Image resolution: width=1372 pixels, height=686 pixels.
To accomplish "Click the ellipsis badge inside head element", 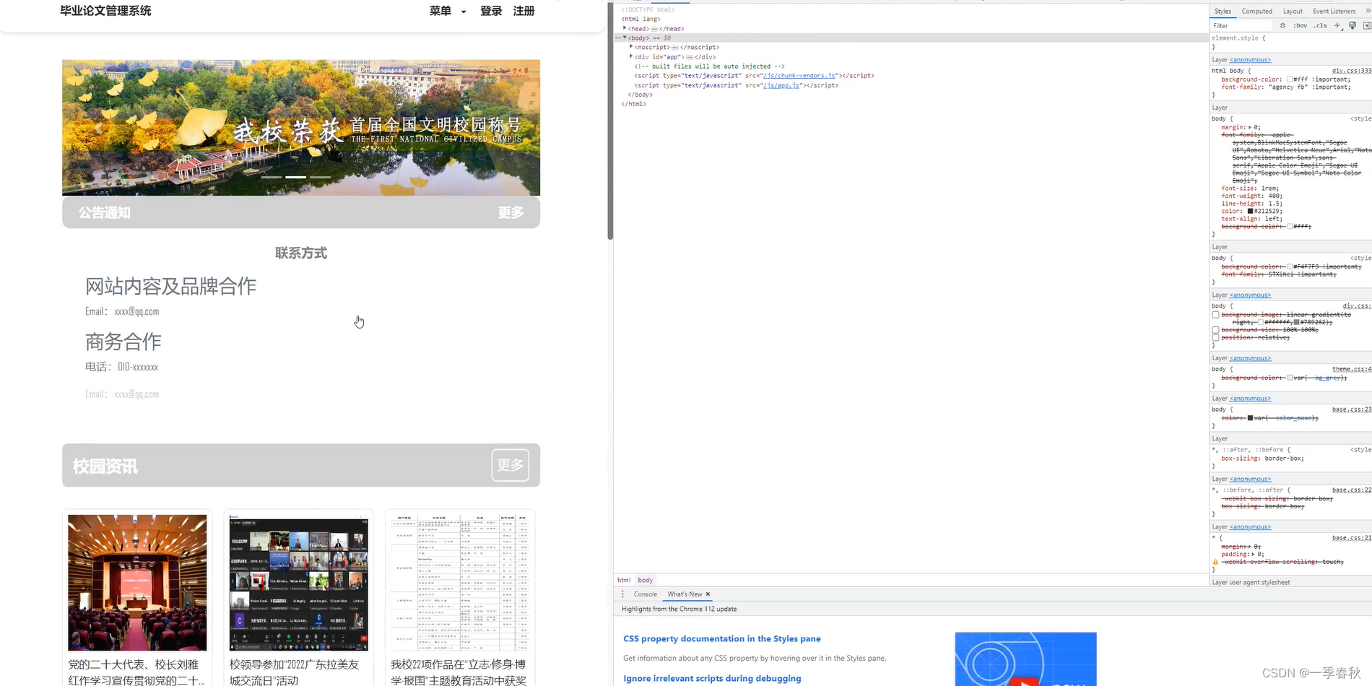I will (x=654, y=29).
